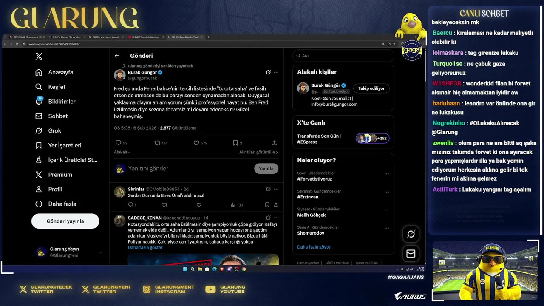544x306 pixels.
Task: View analytics 133 on Skriniar's comment
Action: (237, 205)
